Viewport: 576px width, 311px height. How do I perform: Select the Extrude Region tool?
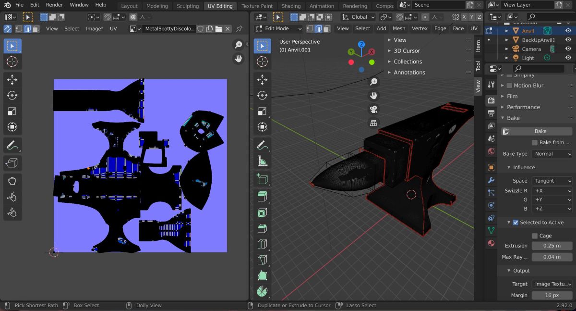(x=262, y=196)
